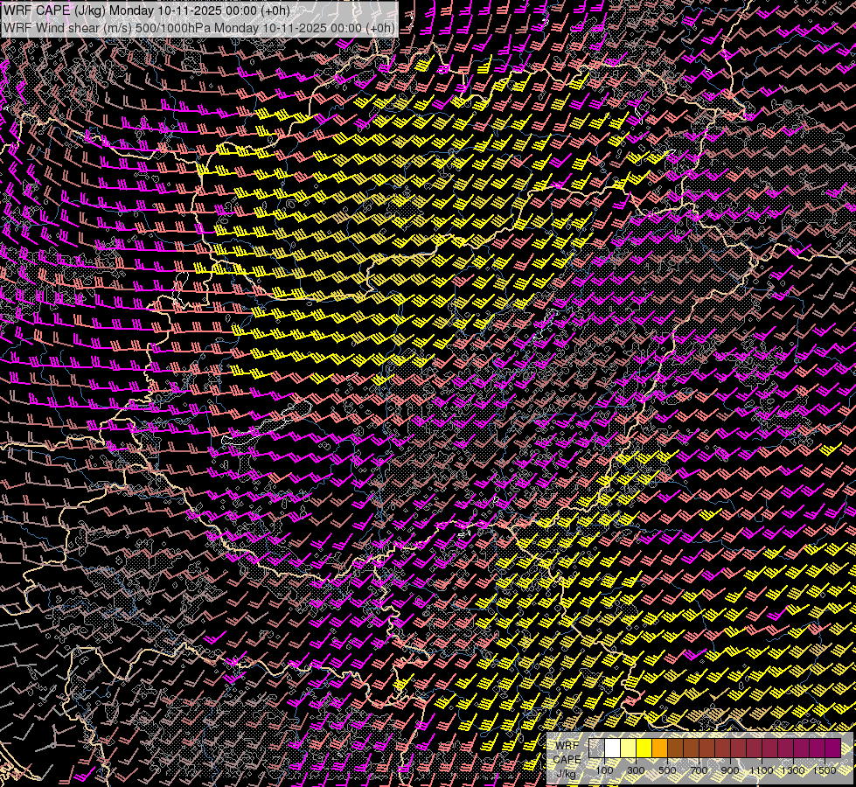Click the WRF label in the legend
This screenshot has height=787, width=856.
pyautogui.click(x=567, y=746)
